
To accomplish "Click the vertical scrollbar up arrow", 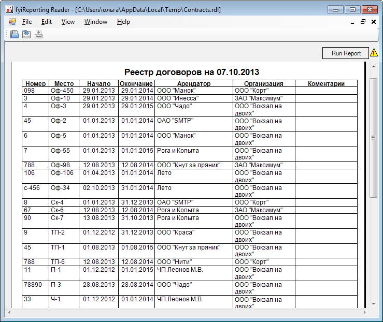I will click(374, 66).
